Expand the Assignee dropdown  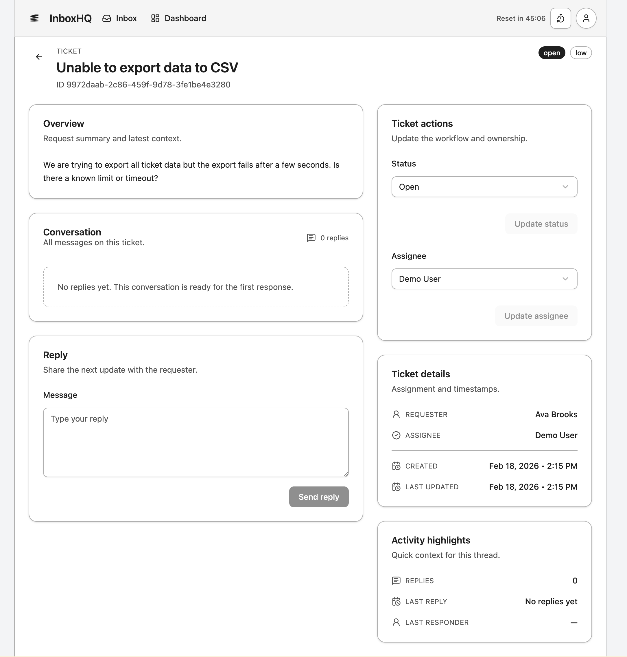(484, 279)
